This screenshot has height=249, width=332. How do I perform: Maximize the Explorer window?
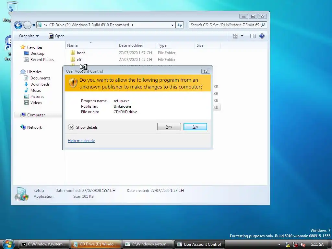click(x=253, y=16)
